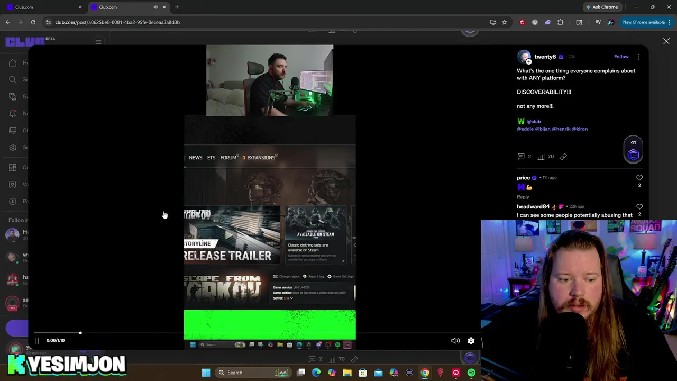
Task: Open Chrome extensions puzzle icon
Action: 561,22
